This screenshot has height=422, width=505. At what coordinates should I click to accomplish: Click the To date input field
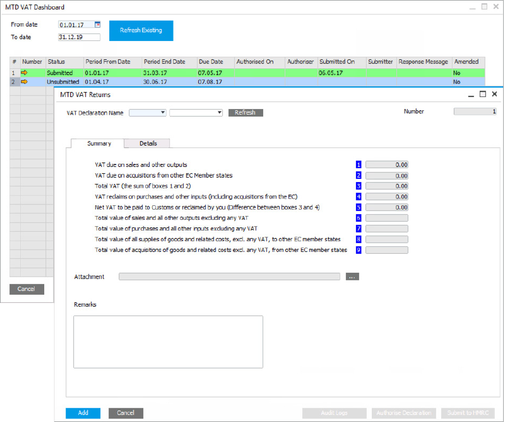(x=79, y=37)
